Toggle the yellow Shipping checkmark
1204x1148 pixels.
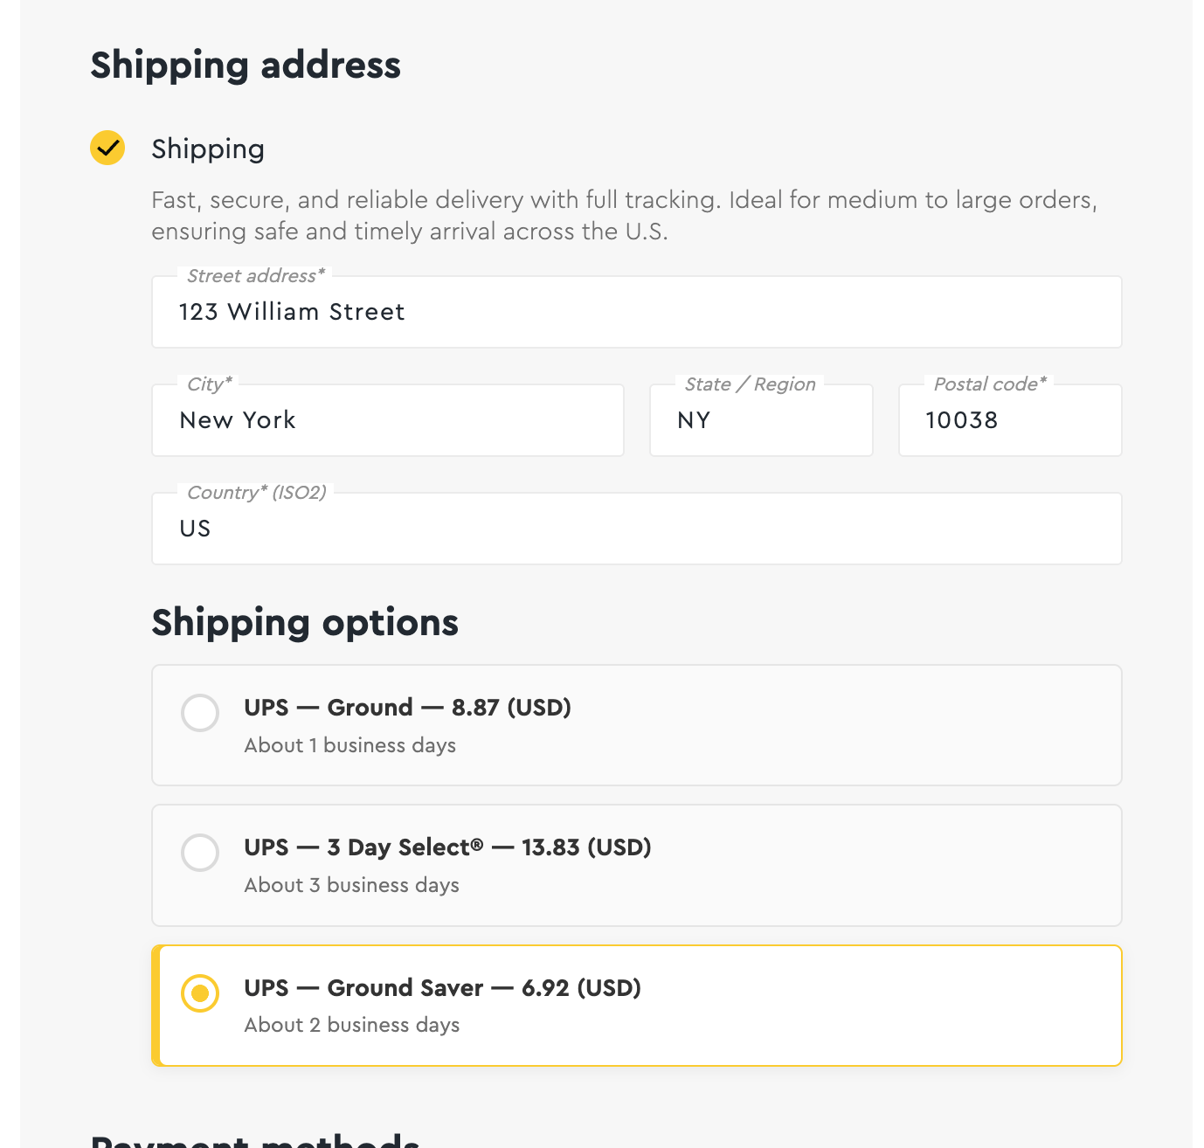(107, 148)
